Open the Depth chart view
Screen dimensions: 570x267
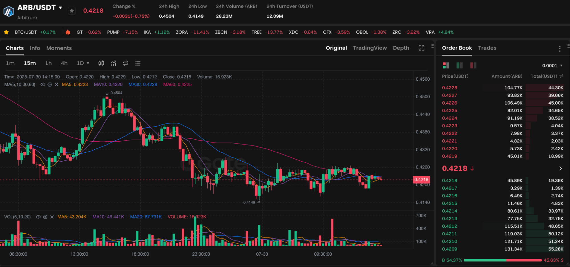tap(401, 48)
